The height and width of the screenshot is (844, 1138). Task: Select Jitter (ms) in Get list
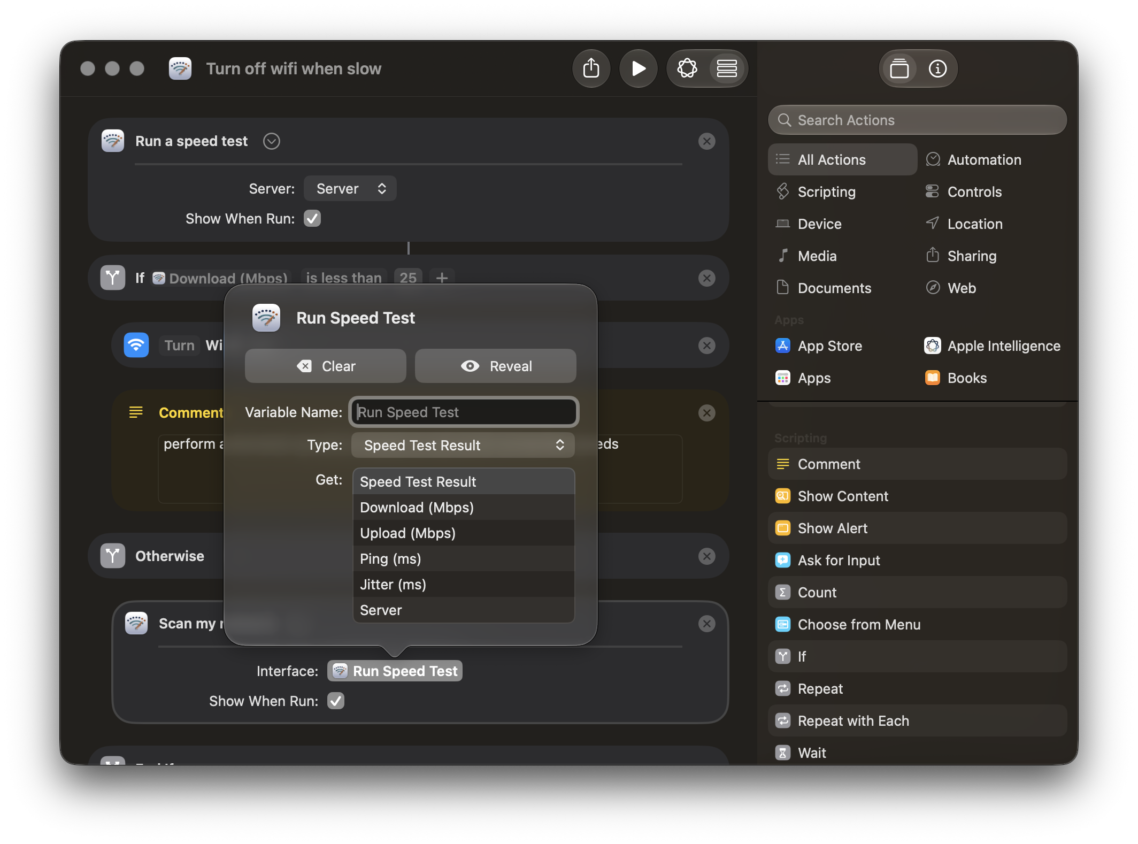pyautogui.click(x=464, y=584)
